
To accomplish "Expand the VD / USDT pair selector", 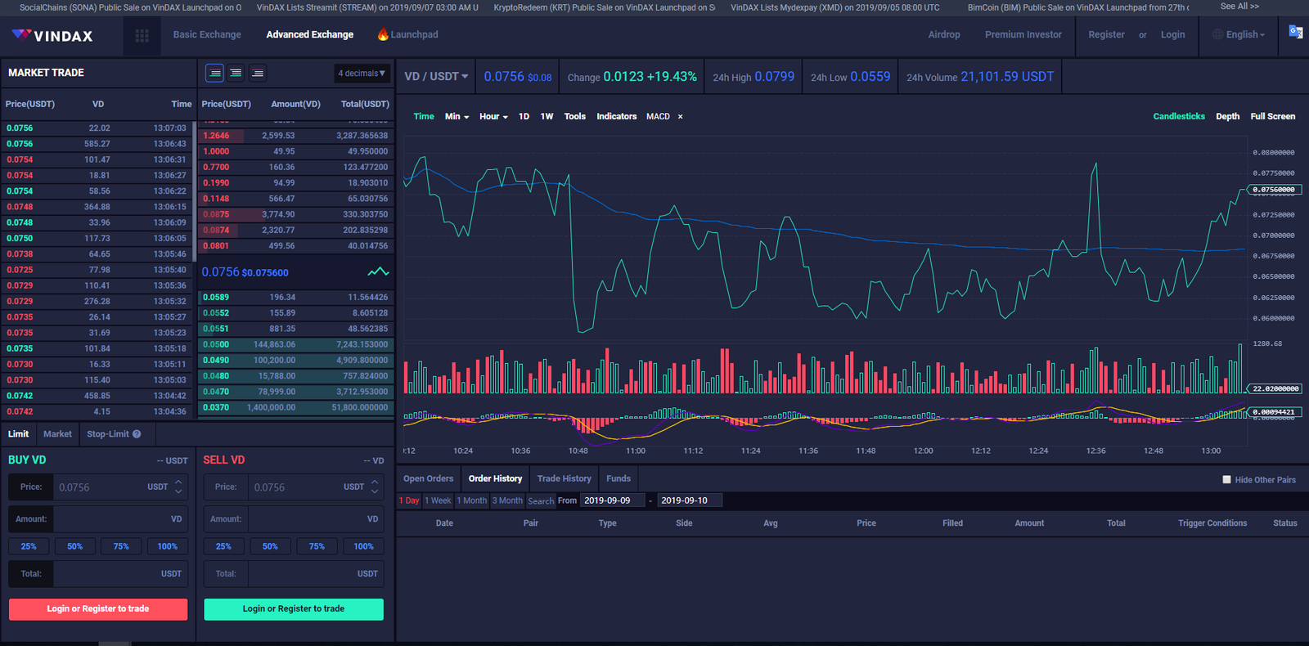I will coord(436,77).
